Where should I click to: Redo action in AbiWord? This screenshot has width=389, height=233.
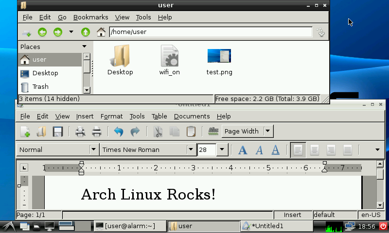pyautogui.click(x=135, y=132)
